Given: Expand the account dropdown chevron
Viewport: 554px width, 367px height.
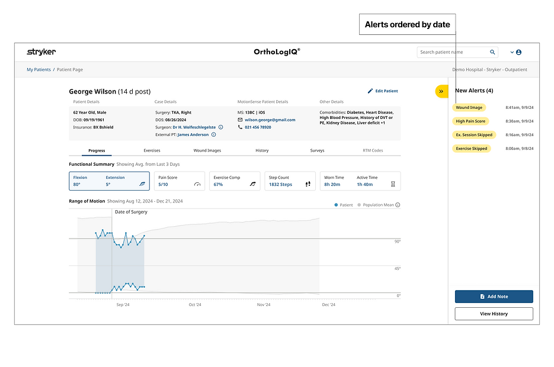Looking at the screenshot, I should pyautogui.click(x=512, y=52).
